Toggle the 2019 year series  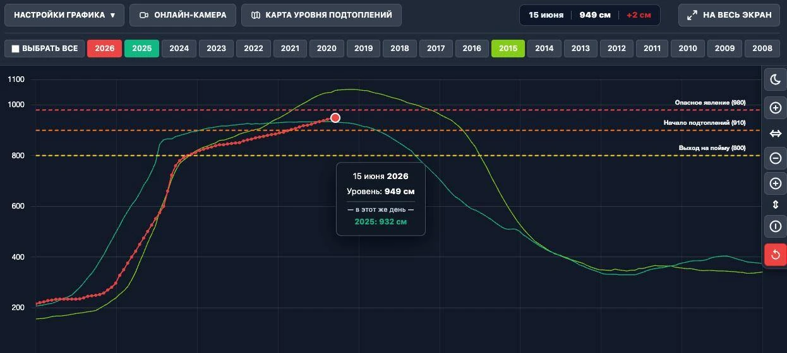[x=363, y=49]
